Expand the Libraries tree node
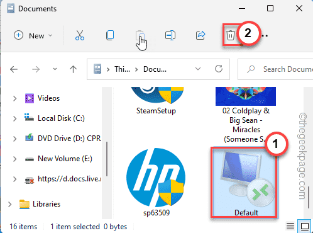 9,204
